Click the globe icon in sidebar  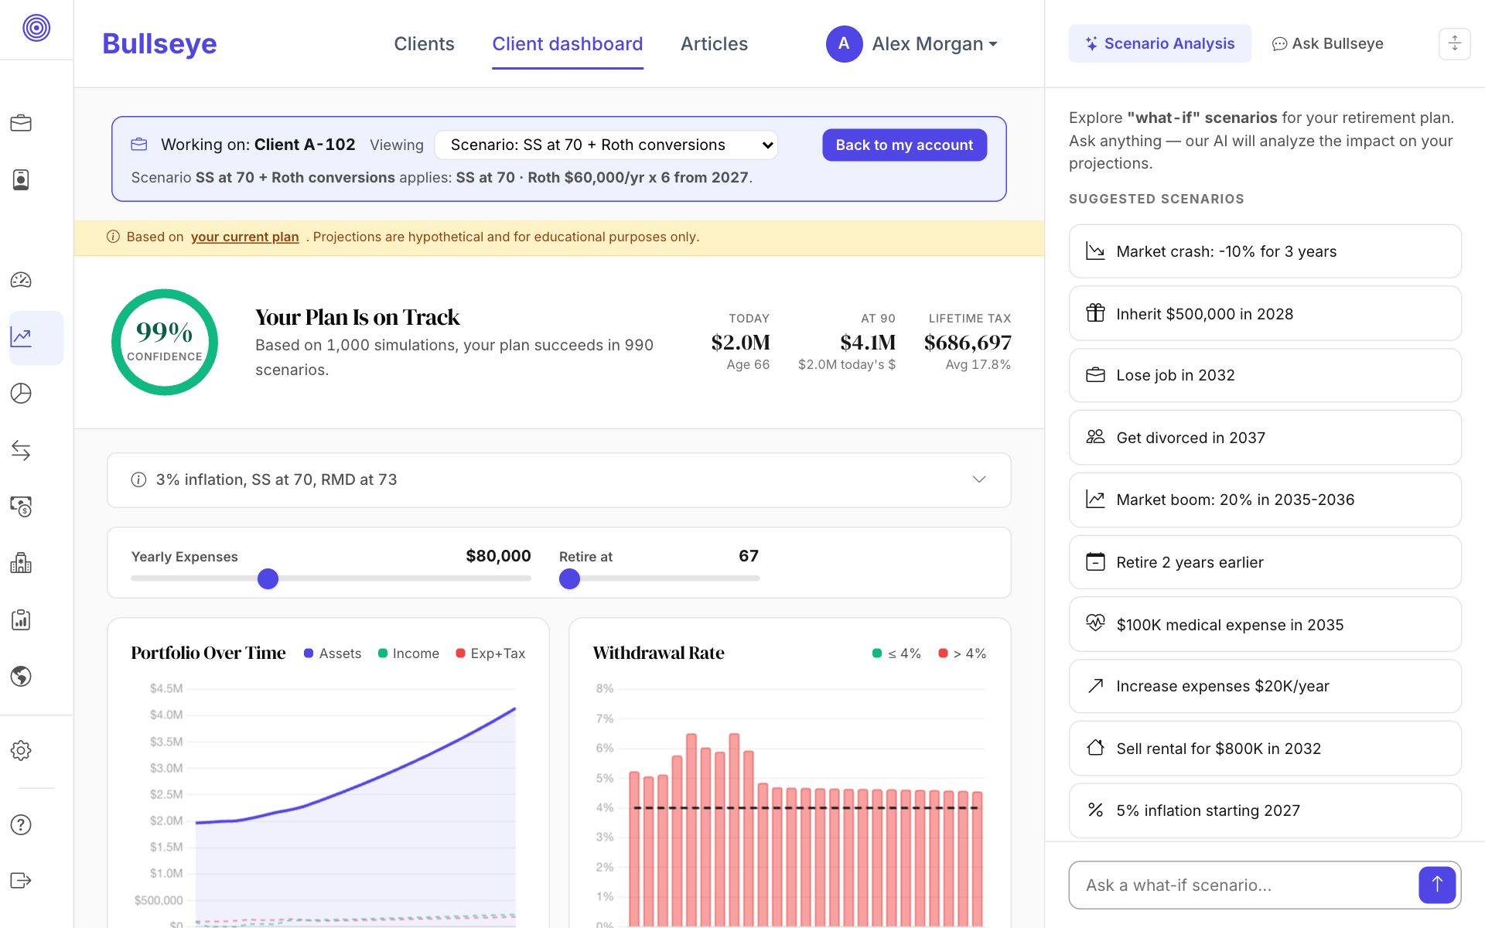pyautogui.click(x=21, y=676)
